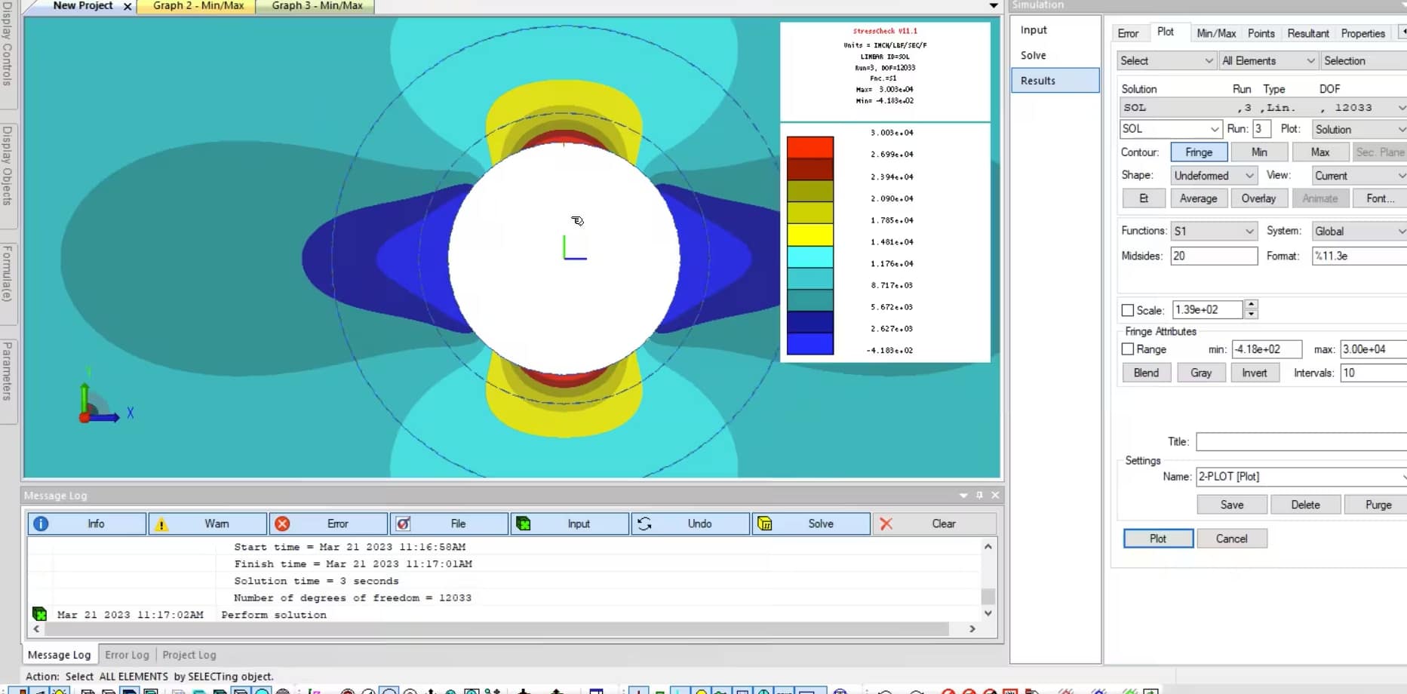Open the Error Log tab

pyautogui.click(x=127, y=654)
